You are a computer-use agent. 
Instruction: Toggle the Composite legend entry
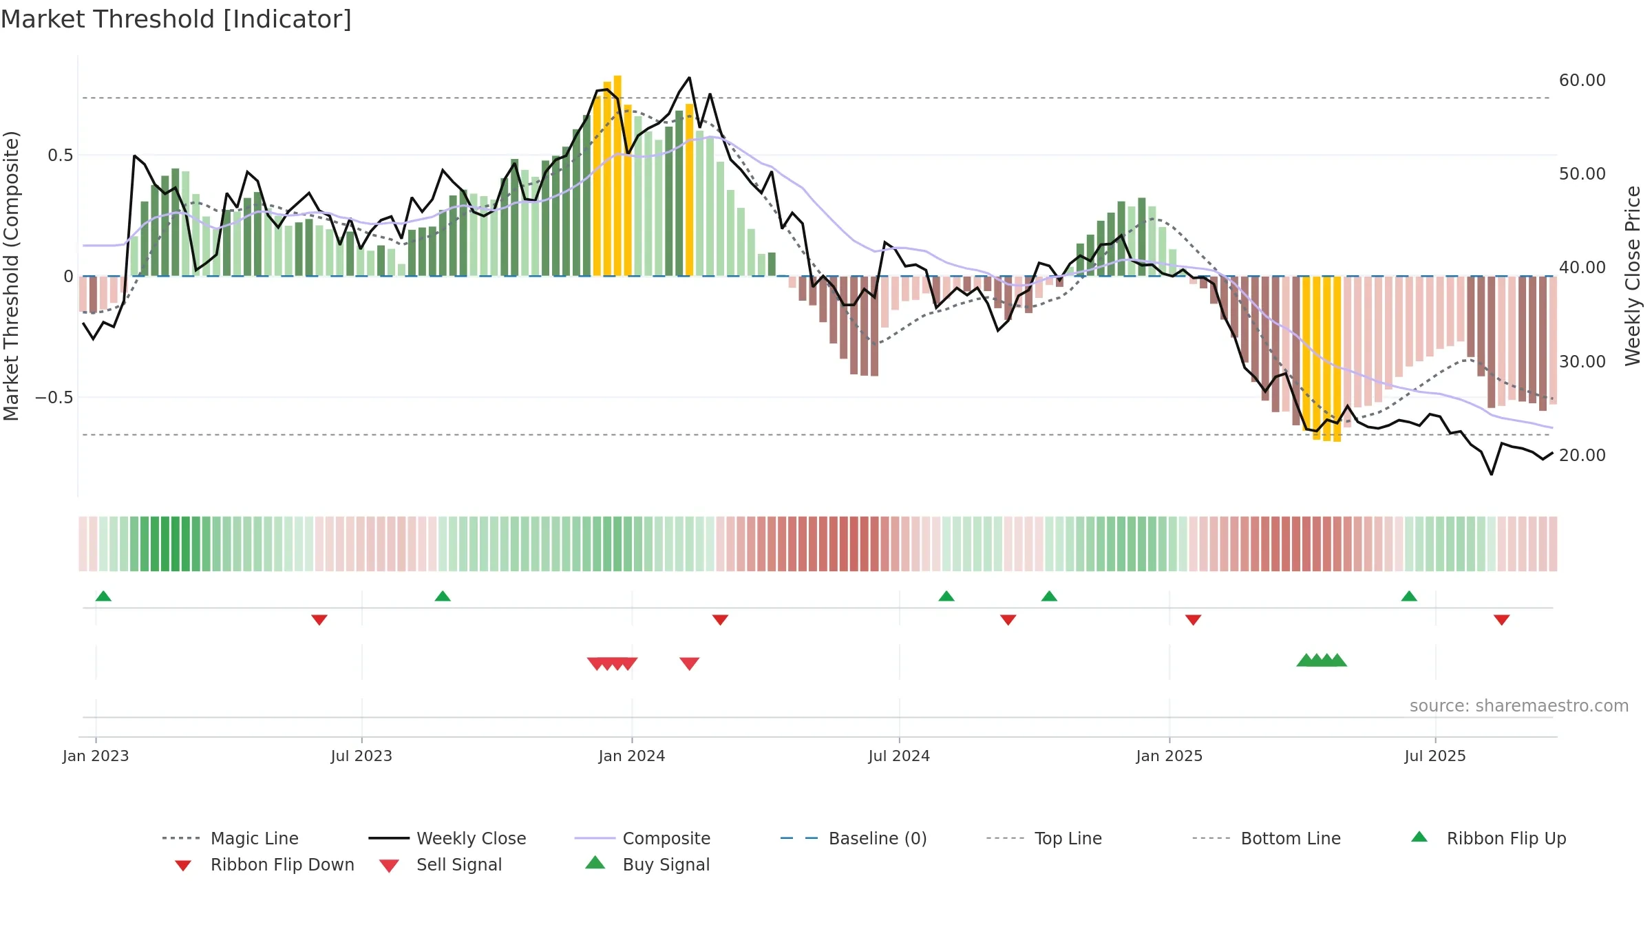642,838
